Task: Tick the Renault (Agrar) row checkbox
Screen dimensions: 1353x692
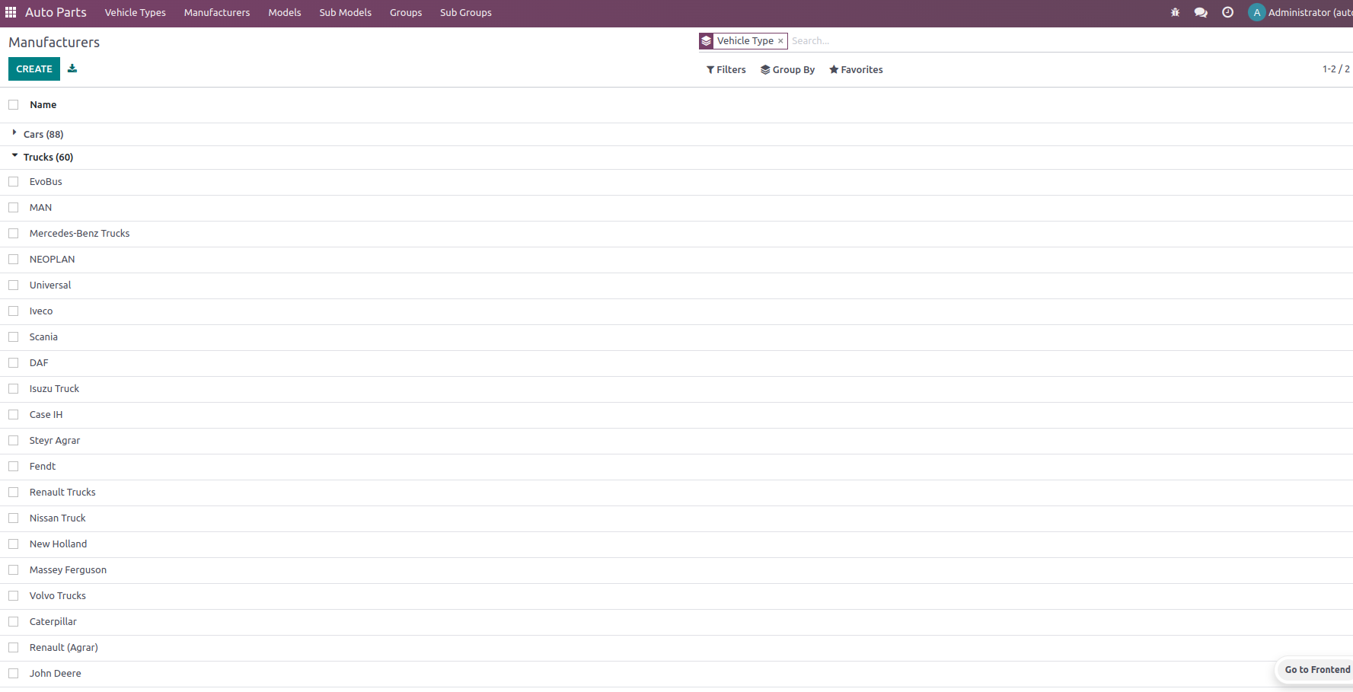Action: [x=14, y=648]
